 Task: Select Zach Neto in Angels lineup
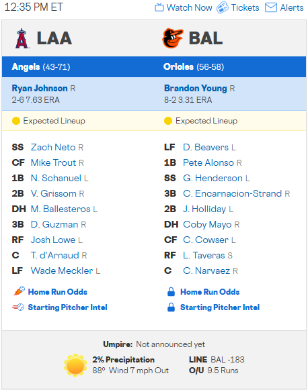(53, 147)
